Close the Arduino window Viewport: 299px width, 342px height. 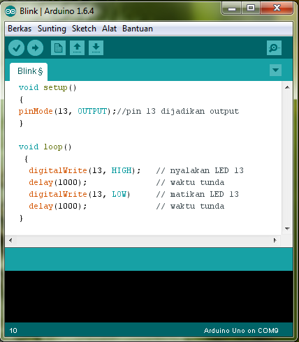point(277,8)
